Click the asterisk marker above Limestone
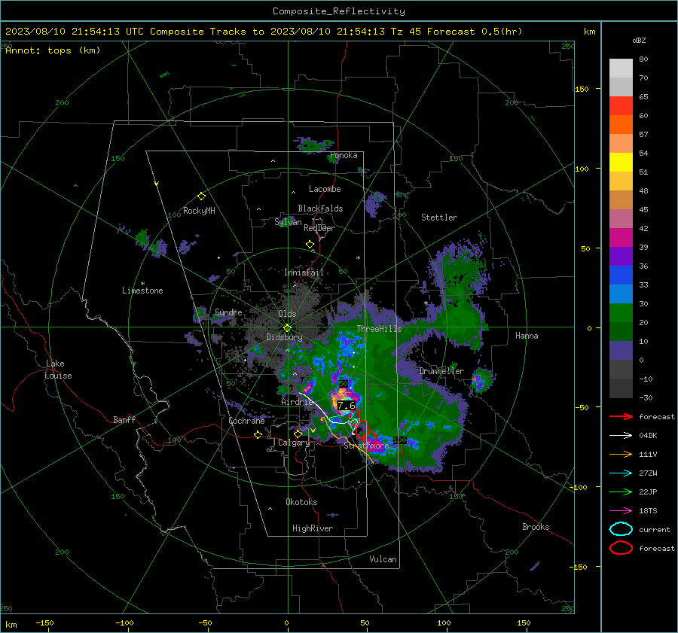The width and height of the screenshot is (678, 633). 142,284
